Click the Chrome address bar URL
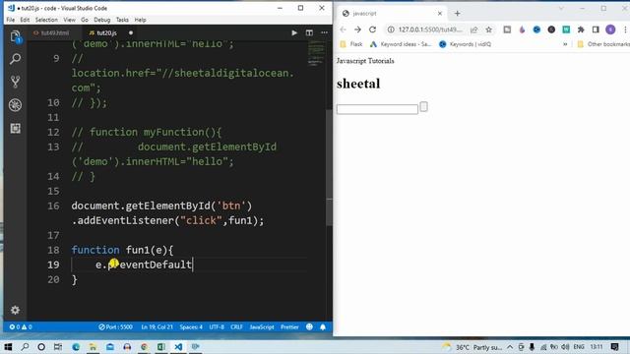The height and width of the screenshot is (354, 630). [430, 29]
